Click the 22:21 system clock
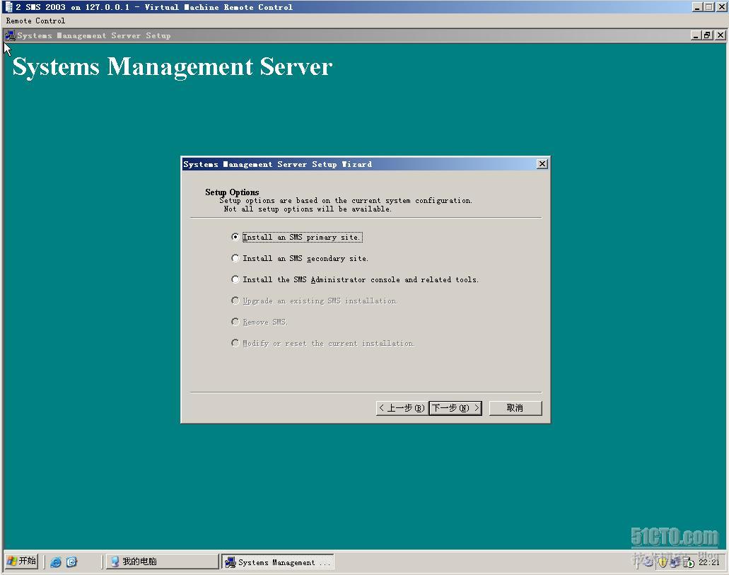Image resolution: width=729 pixels, height=575 pixels. pyautogui.click(x=709, y=562)
